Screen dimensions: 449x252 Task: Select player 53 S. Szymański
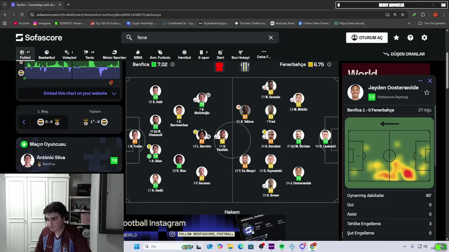tap(270, 163)
